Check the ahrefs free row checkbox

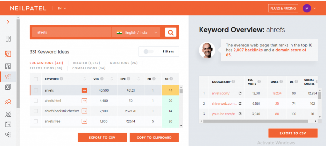[x=36, y=121]
